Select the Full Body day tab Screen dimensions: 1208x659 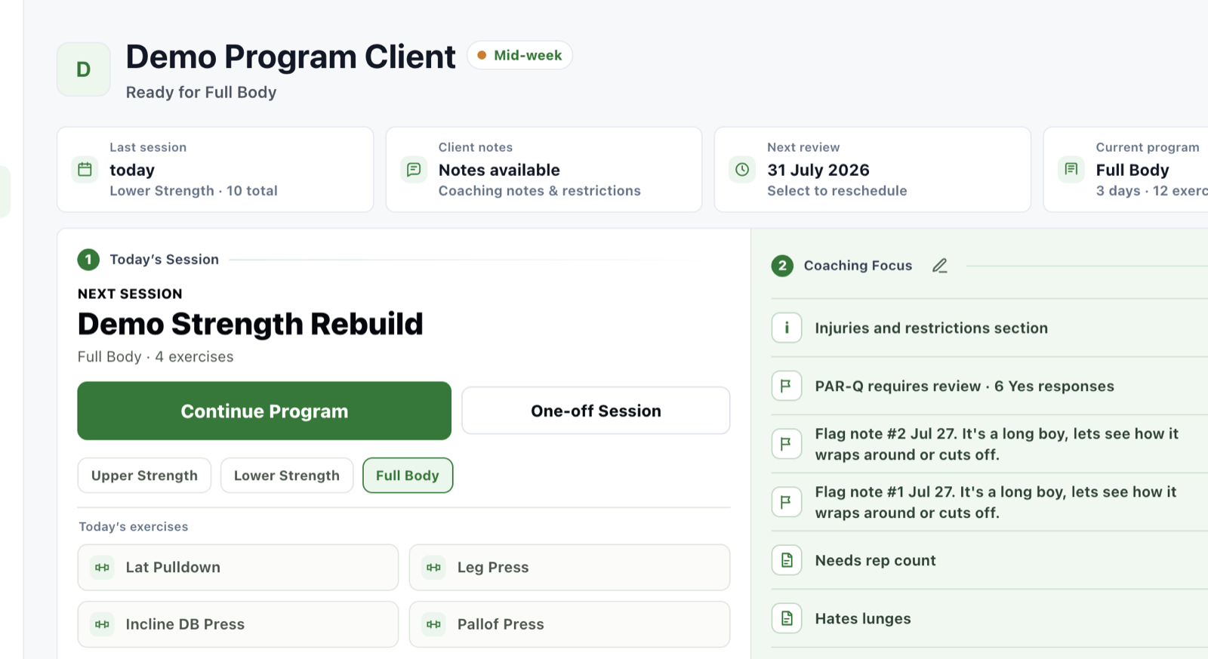(x=408, y=476)
